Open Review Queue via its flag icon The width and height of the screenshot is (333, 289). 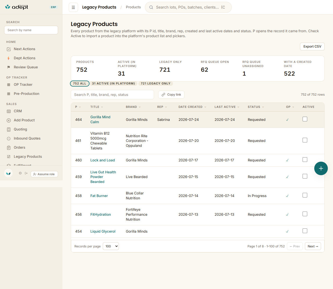[9, 67]
